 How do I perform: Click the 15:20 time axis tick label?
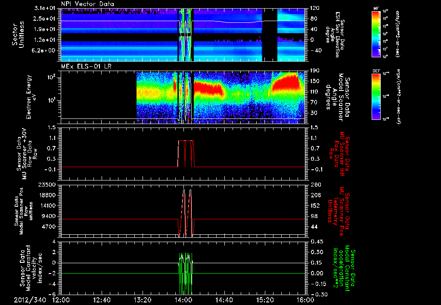coord(264,299)
